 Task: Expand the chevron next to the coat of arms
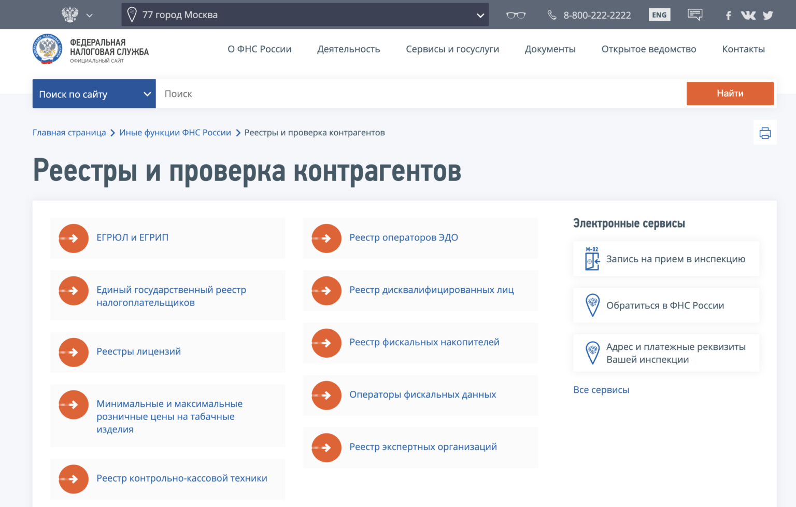(90, 16)
